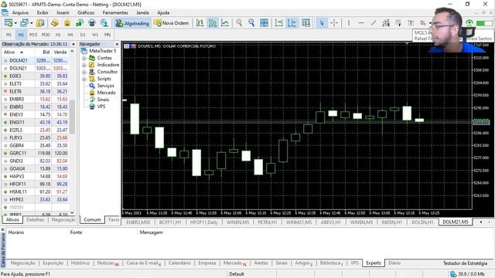
Task: Zoom in on the chart
Action: click(x=239, y=23)
